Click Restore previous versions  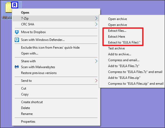pyautogui.click(x=39, y=73)
